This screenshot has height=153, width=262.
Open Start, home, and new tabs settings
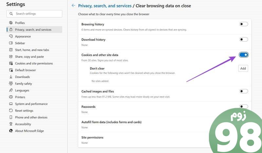pyautogui.click(x=34, y=50)
